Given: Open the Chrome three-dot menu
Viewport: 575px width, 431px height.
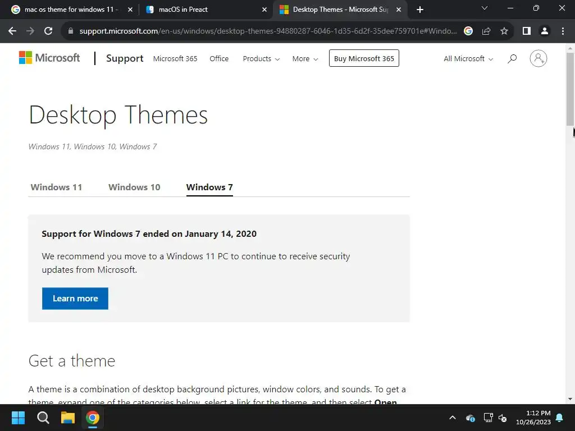Looking at the screenshot, I should 563,31.
